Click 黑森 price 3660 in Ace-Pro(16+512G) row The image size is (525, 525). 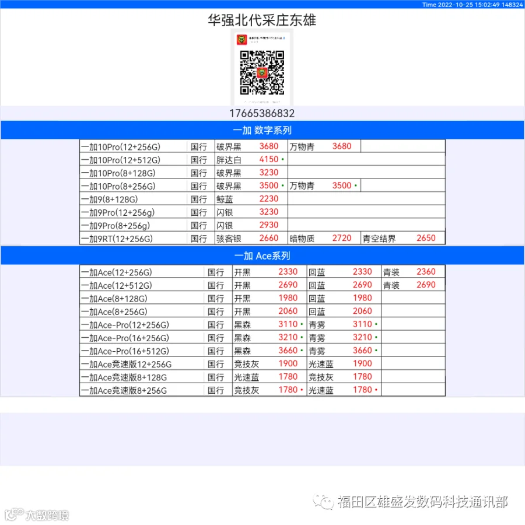(x=288, y=350)
